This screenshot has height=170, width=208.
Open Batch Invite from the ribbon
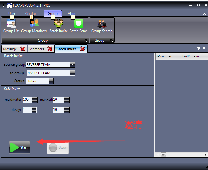pos(58,26)
